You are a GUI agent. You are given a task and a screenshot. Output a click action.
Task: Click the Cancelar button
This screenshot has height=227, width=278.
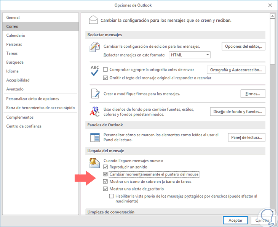tap(263, 220)
